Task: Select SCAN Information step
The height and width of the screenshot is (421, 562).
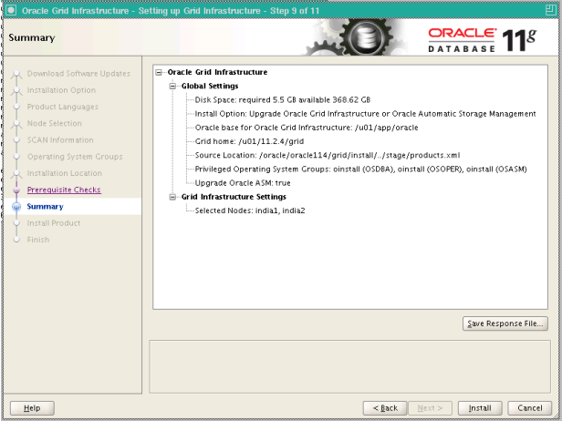Action: (60, 140)
